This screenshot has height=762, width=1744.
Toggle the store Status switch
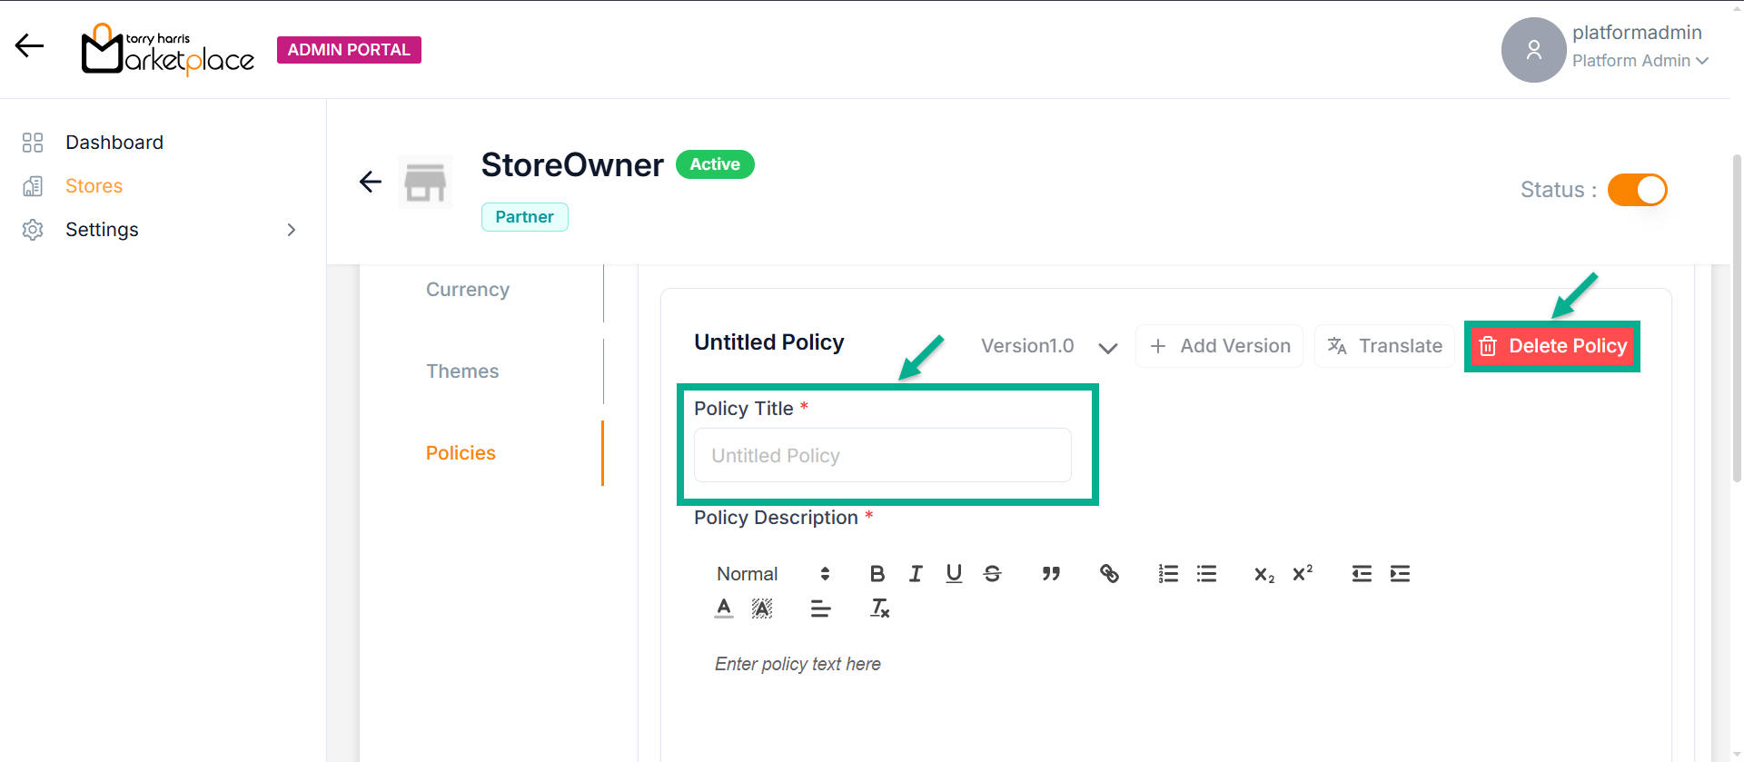(x=1637, y=190)
